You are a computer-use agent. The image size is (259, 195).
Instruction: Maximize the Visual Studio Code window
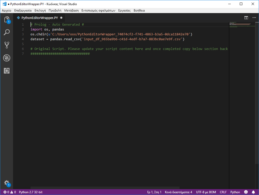241,4
